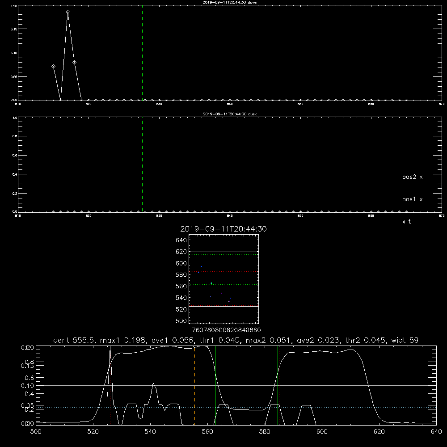Click the solid green line near 615 in the bottom plot
This screenshot has width=447, height=447.
[x=365, y=386]
